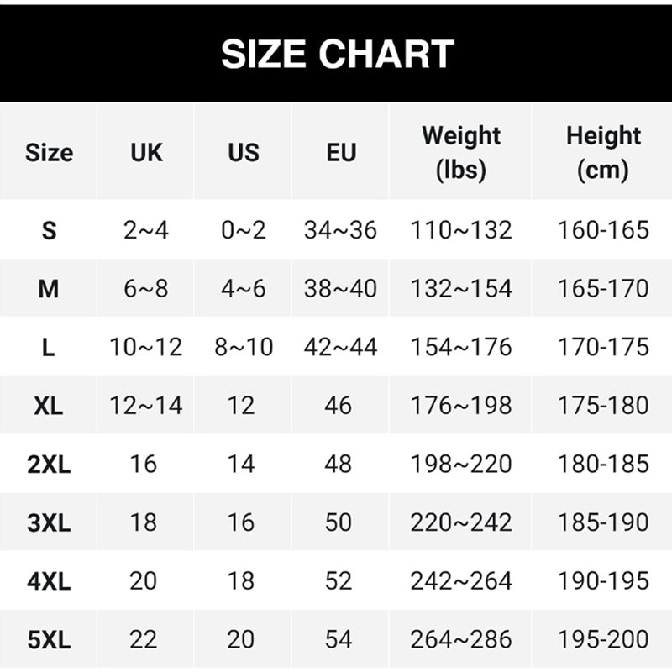Choose the XL size row label
Screen dimensions: 672x672
point(49,406)
